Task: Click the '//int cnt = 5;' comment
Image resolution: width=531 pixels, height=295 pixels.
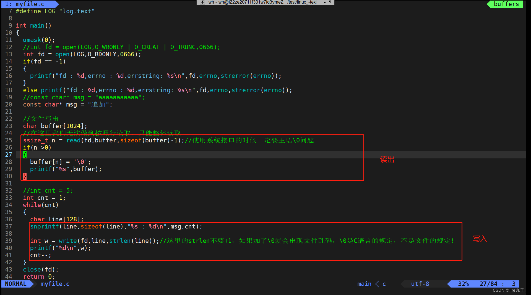Action: click(x=48, y=191)
